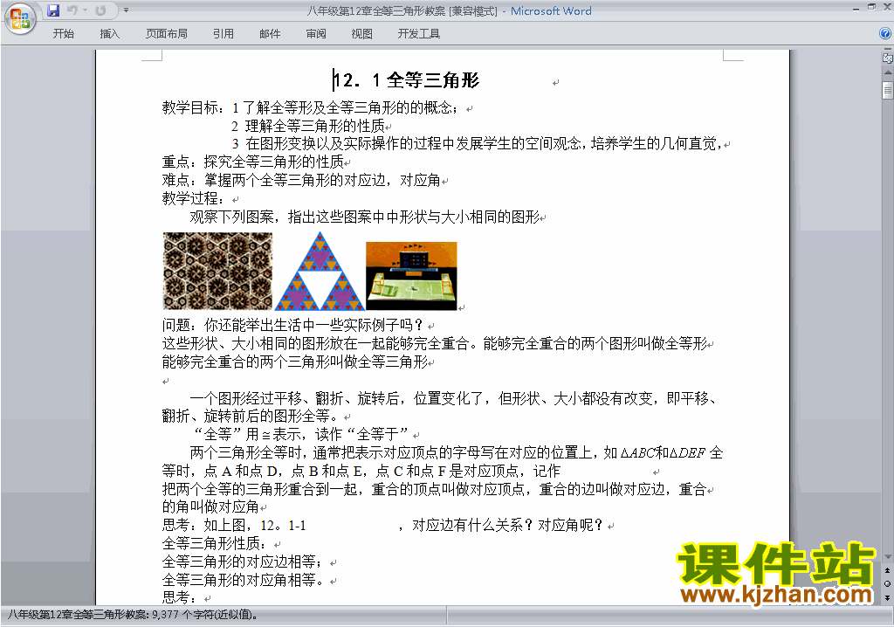894x627 pixels.
Task: Open the 开始 ribbon tab
Action: click(63, 34)
